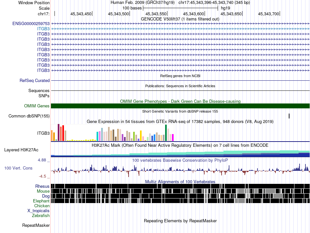
Task: Open the ENSG00000259753 gene label
Action: [x=31, y=24]
